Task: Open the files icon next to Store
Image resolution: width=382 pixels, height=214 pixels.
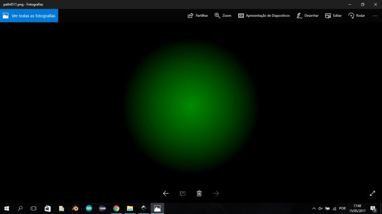Action: pyautogui.click(x=62, y=208)
